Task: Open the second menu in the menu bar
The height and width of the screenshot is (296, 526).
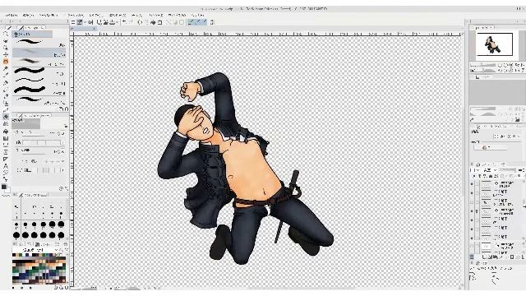Action: pyautogui.click(x=28, y=15)
